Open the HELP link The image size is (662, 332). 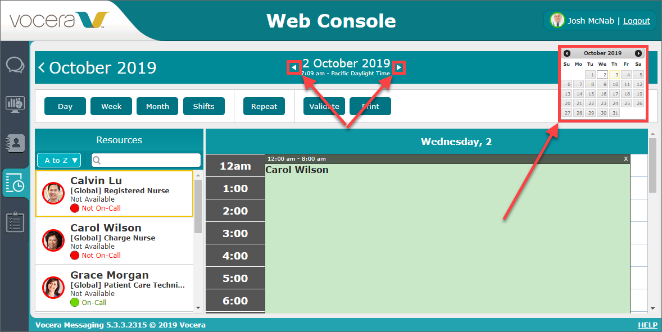[x=647, y=325]
